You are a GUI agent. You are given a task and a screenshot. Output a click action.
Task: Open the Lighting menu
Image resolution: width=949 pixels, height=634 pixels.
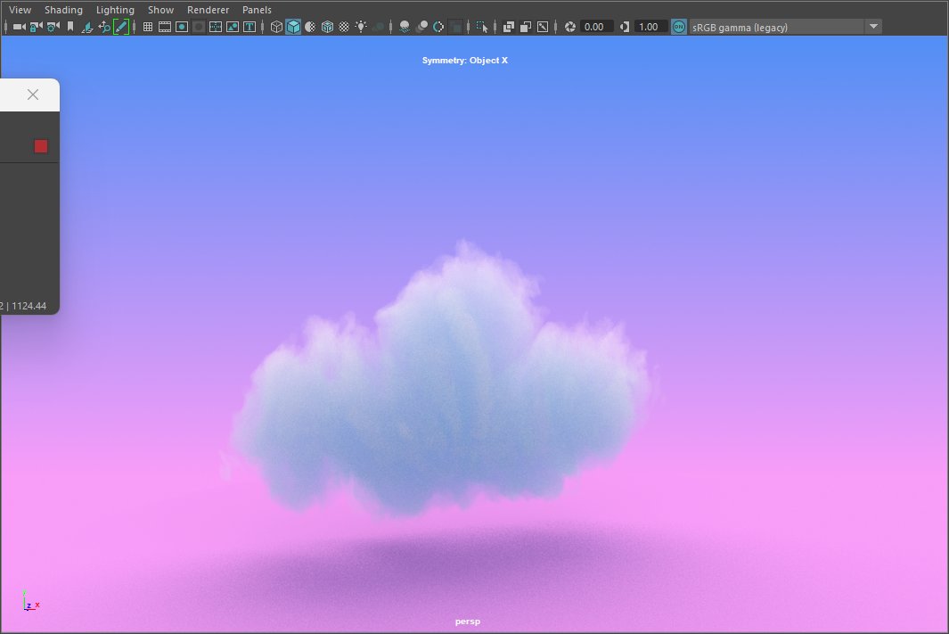(x=115, y=10)
